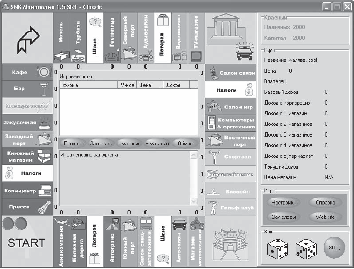The width and height of the screenshot is (354, 269).
Task: Open Зал славы hall of fame
Action: point(284,217)
